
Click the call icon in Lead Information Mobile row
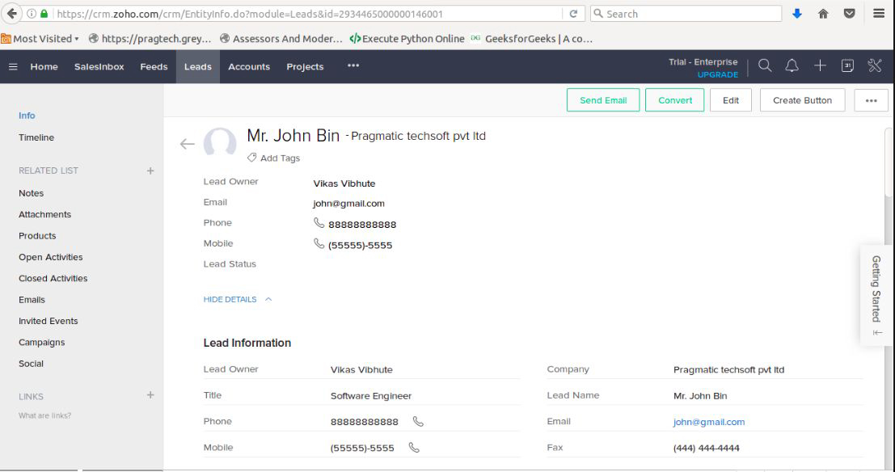tap(415, 448)
